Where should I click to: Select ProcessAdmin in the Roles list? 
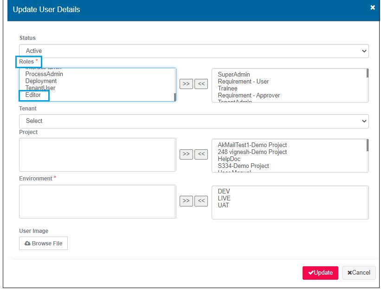(x=44, y=74)
